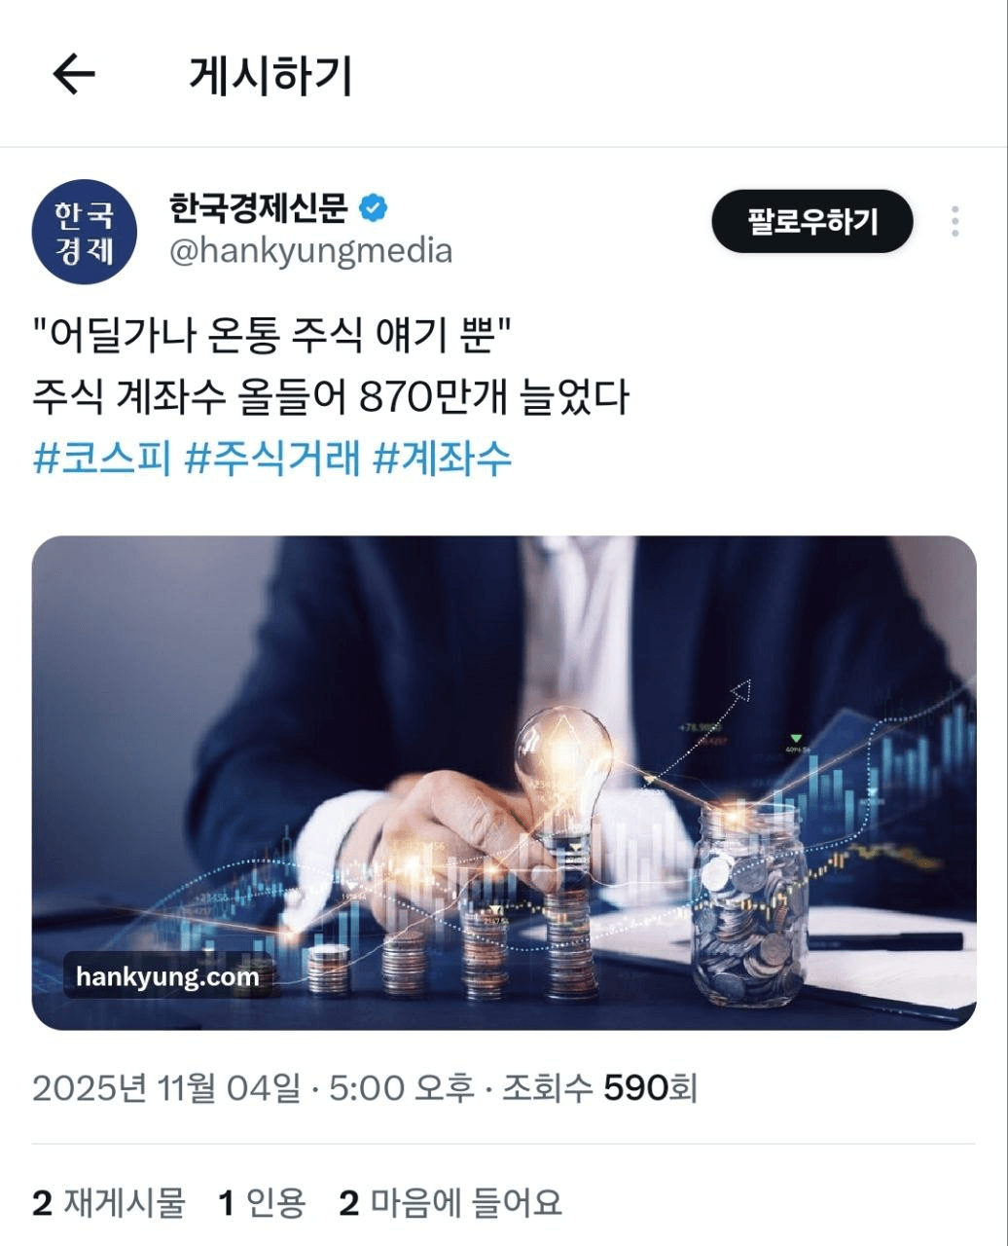Tap the hankyung.com domain label

click(x=167, y=976)
